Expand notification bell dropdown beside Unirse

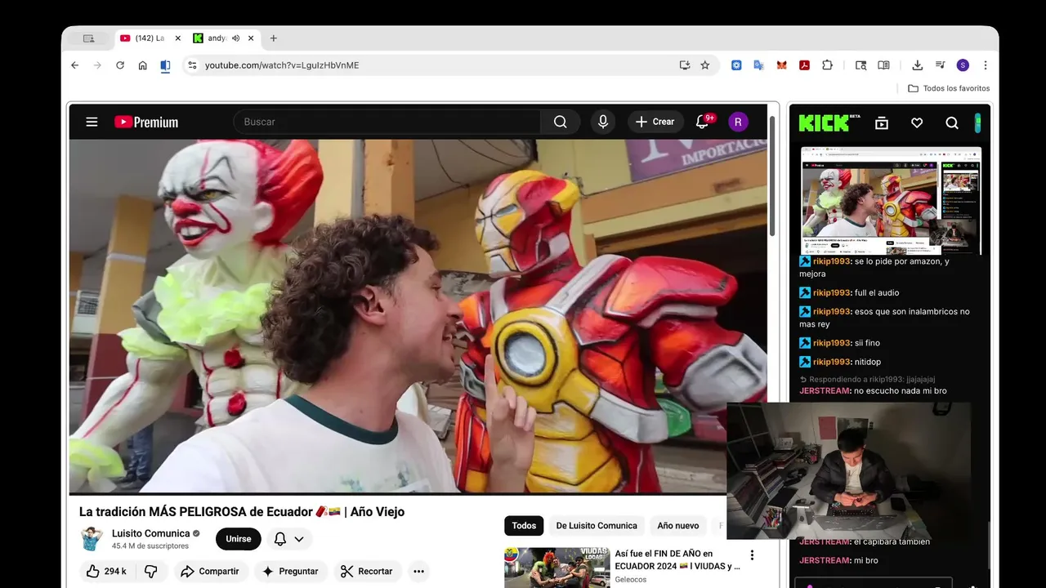[289, 539]
